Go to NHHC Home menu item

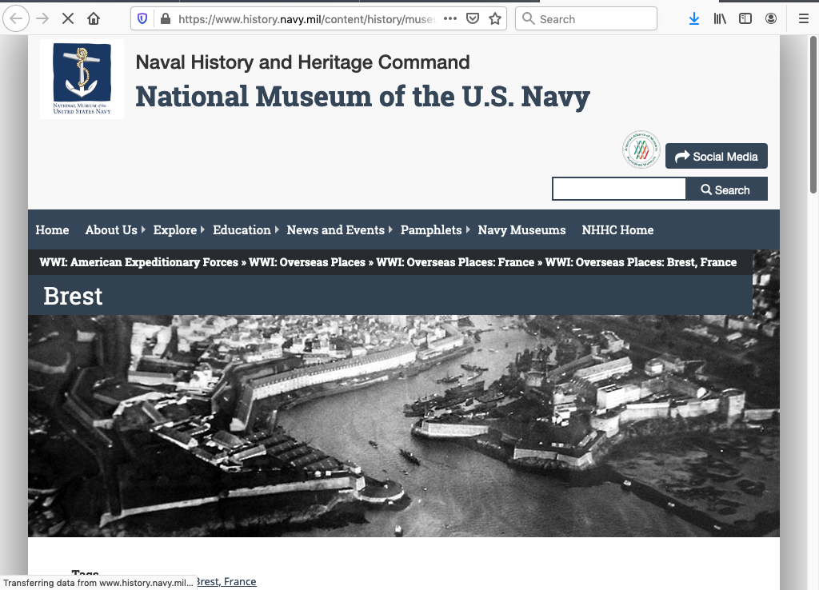(617, 230)
